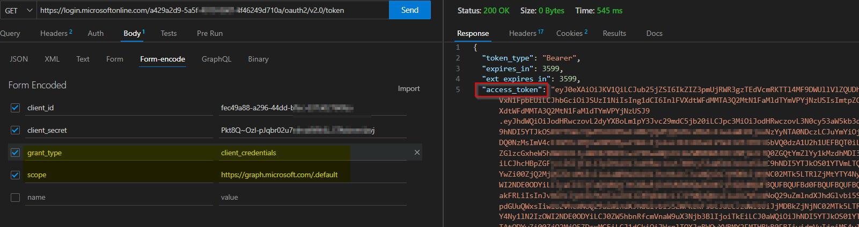Viewport: 859px width, 227px height.
Task: Open the Docs tab
Action: pyautogui.click(x=654, y=33)
